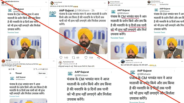The width and height of the screenshot is (184, 103).
Task: Like the tweet with 154 likes
Action: 86,57
